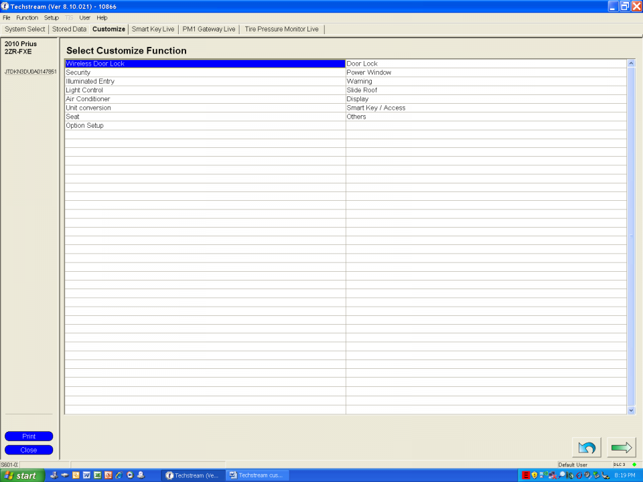643x482 pixels.
Task: Select the Light Control list entry
Action: pyautogui.click(x=84, y=90)
